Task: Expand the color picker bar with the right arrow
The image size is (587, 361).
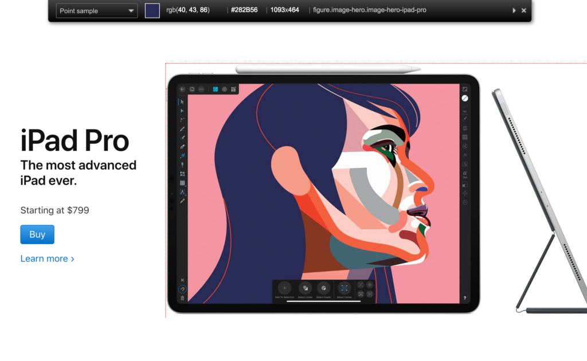Action: tap(514, 10)
